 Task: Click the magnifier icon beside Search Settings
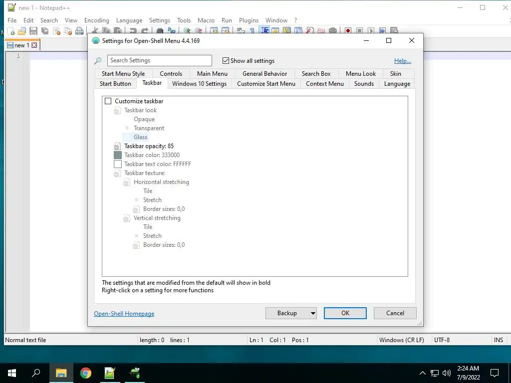pos(98,60)
